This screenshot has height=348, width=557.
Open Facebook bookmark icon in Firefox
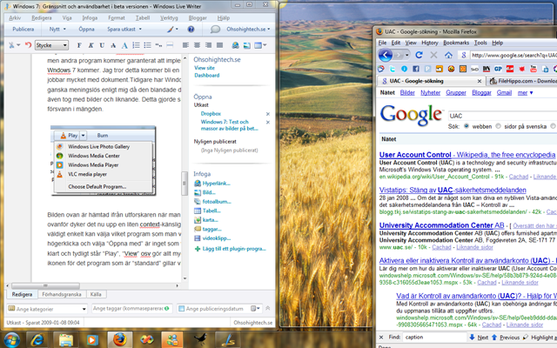pos(416,69)
